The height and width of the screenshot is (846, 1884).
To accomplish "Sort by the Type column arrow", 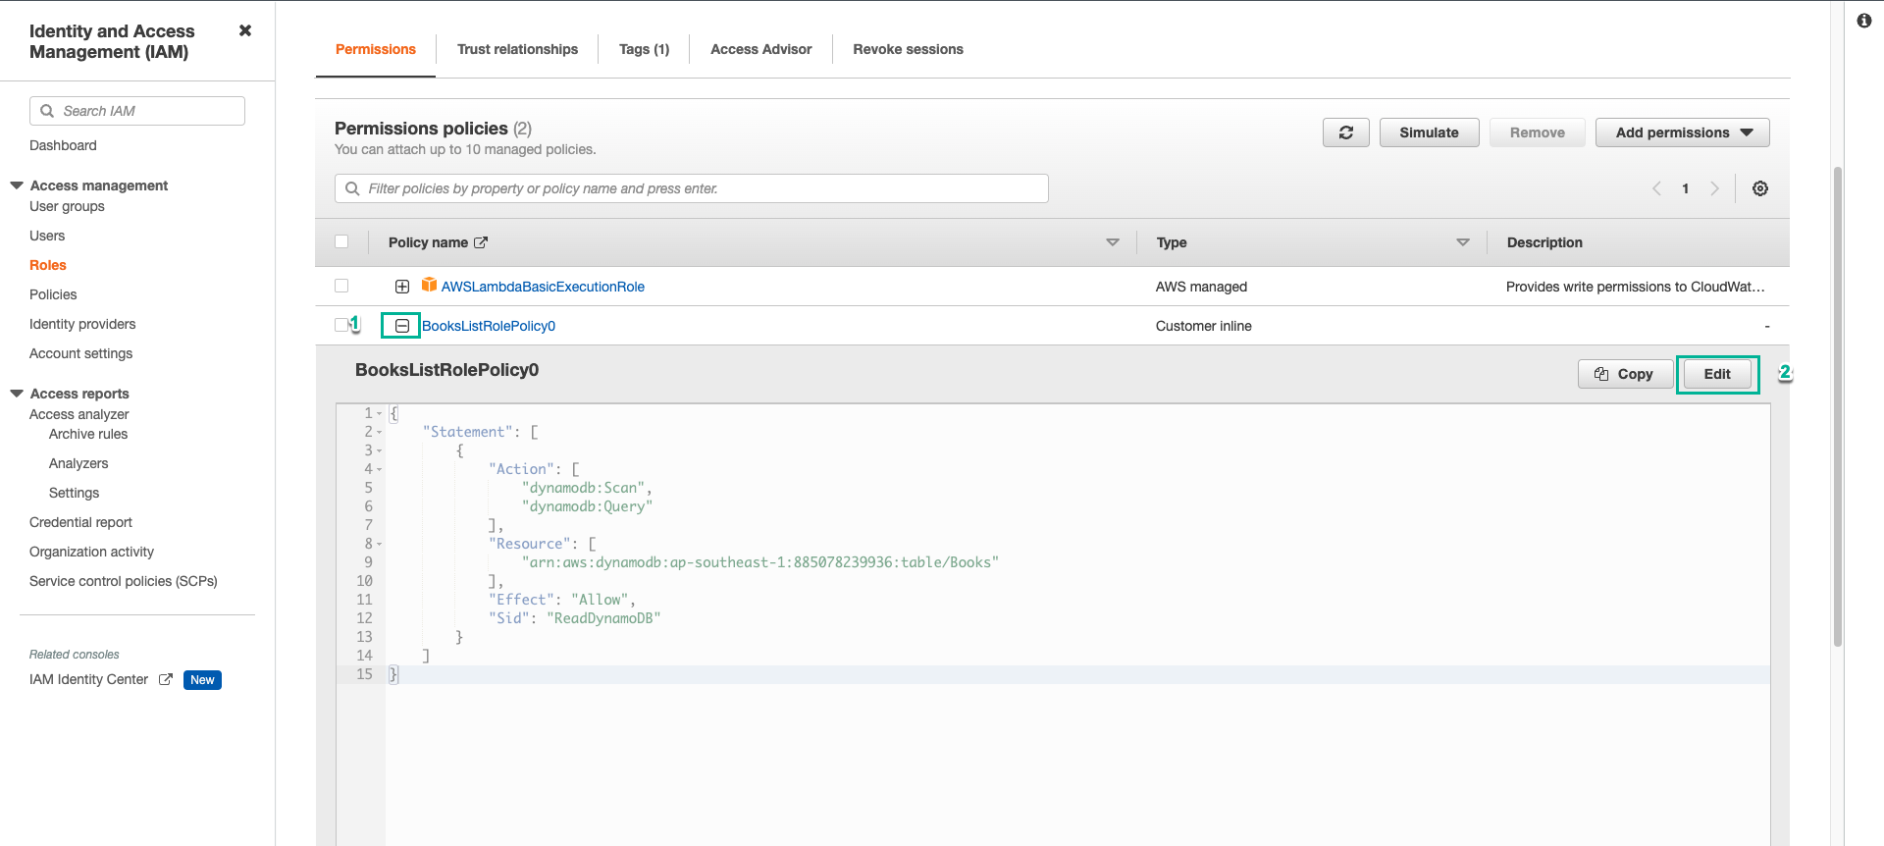I will 1462,242.
